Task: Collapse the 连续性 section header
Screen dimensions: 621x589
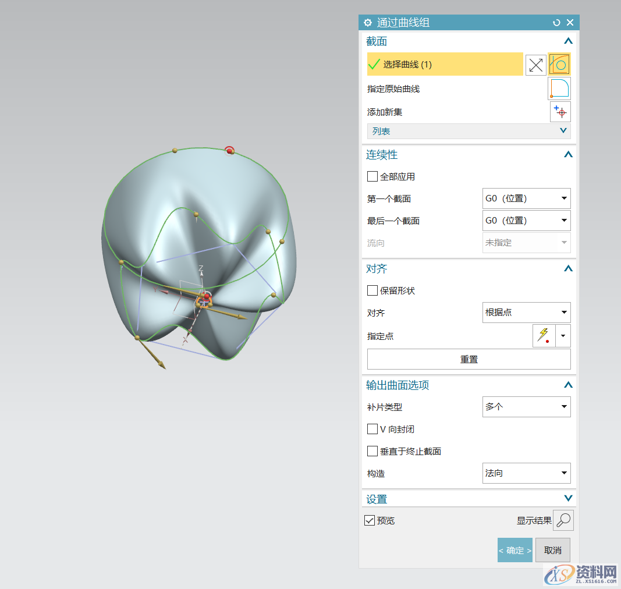Action: (567, 154)
